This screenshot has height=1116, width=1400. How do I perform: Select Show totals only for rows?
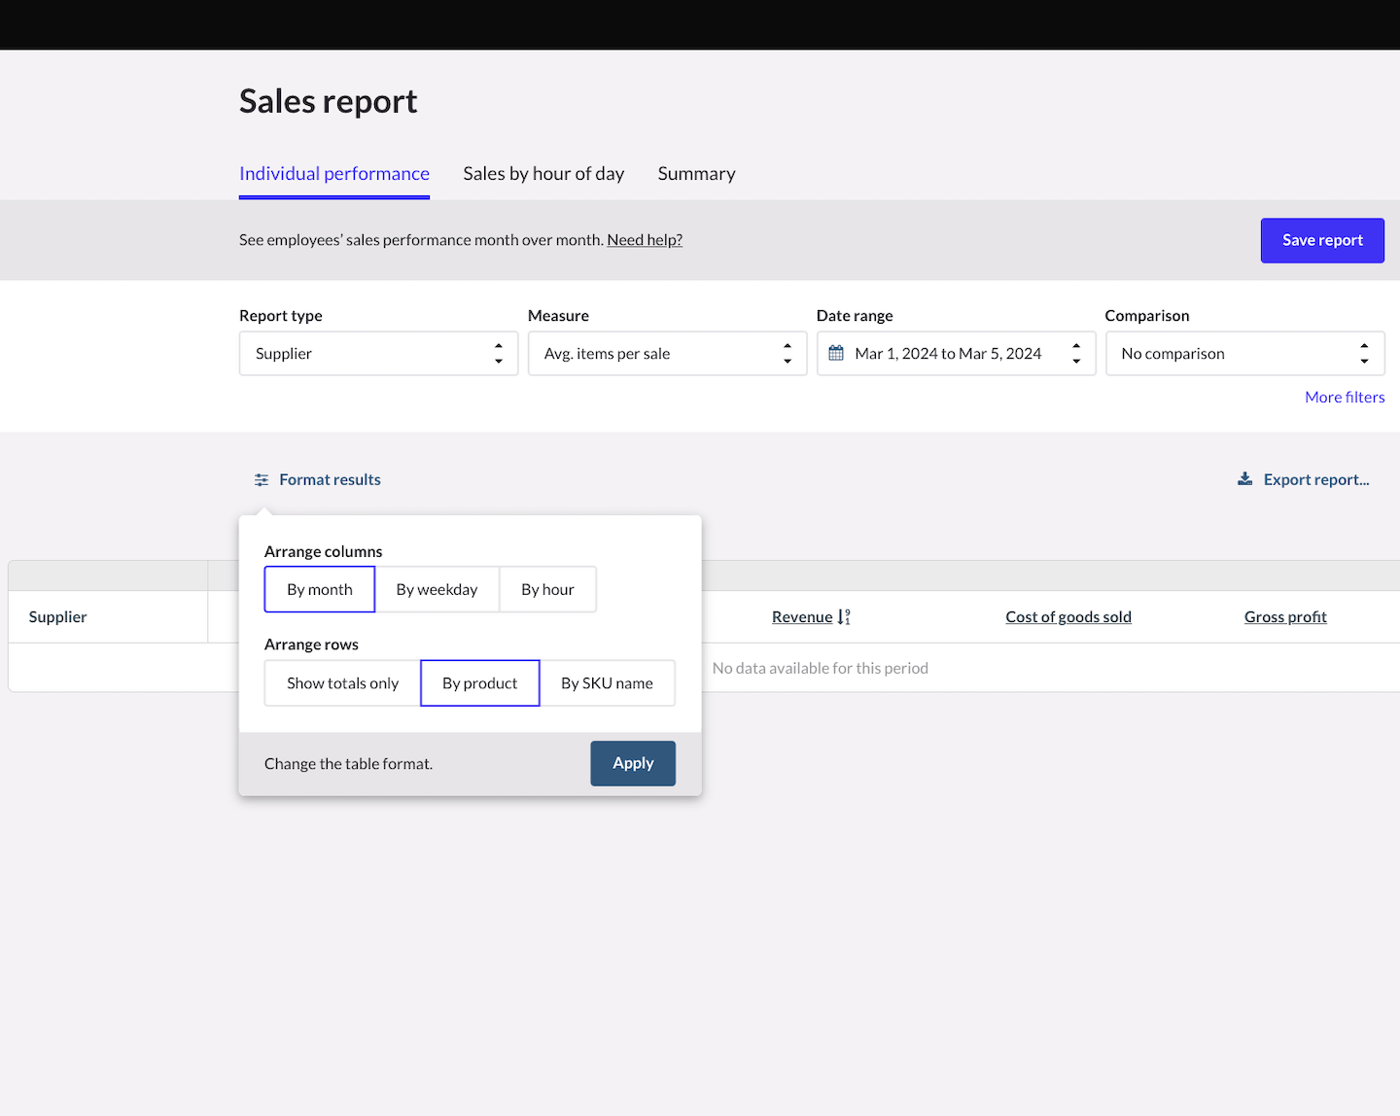tap(342, 683)
